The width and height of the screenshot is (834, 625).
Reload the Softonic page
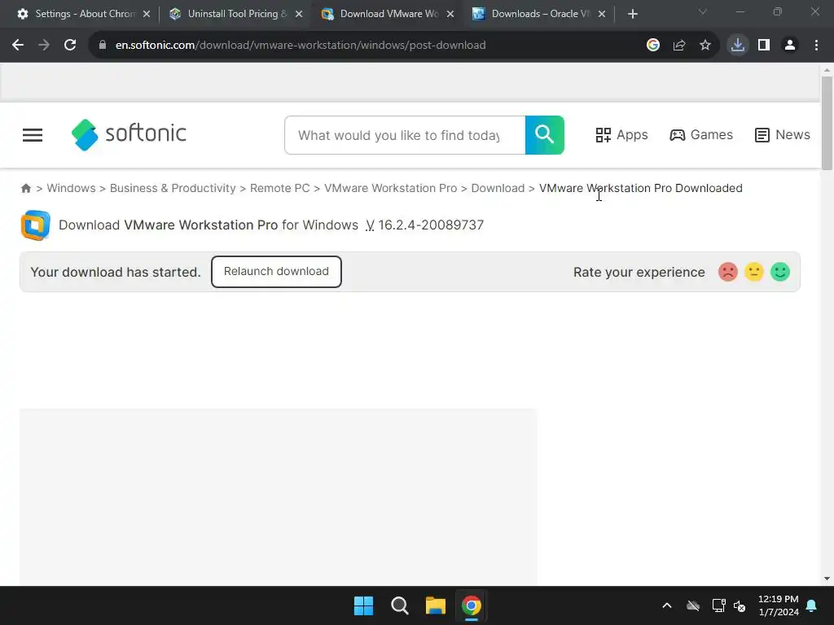70,46
